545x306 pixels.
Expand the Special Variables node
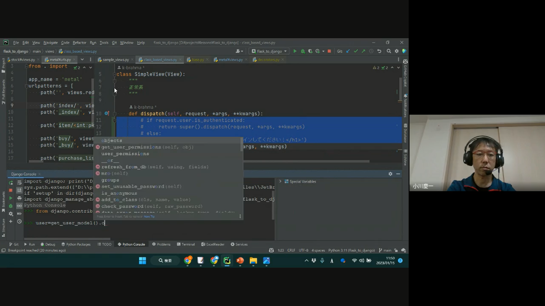280,181
